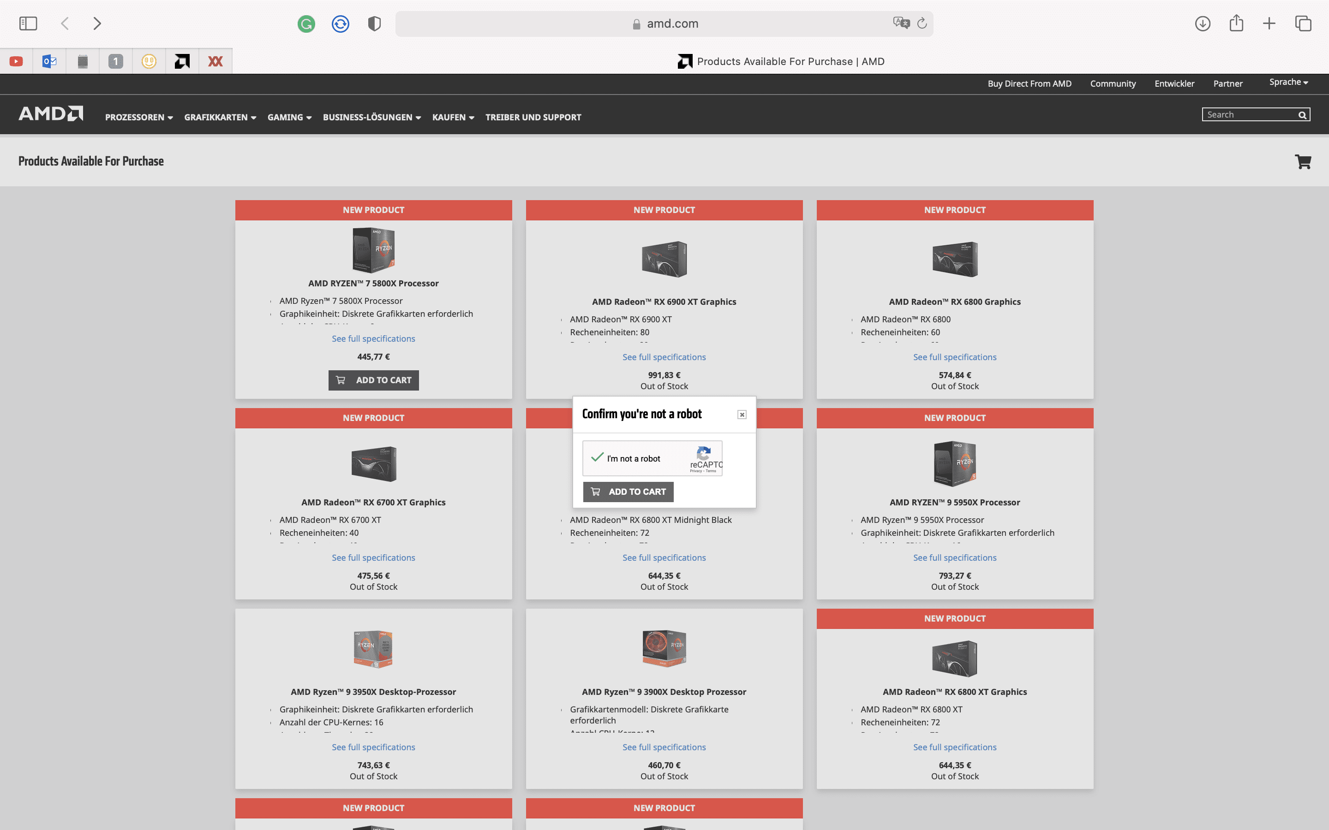Open a new tab with plus icon

coord(1269,24)
